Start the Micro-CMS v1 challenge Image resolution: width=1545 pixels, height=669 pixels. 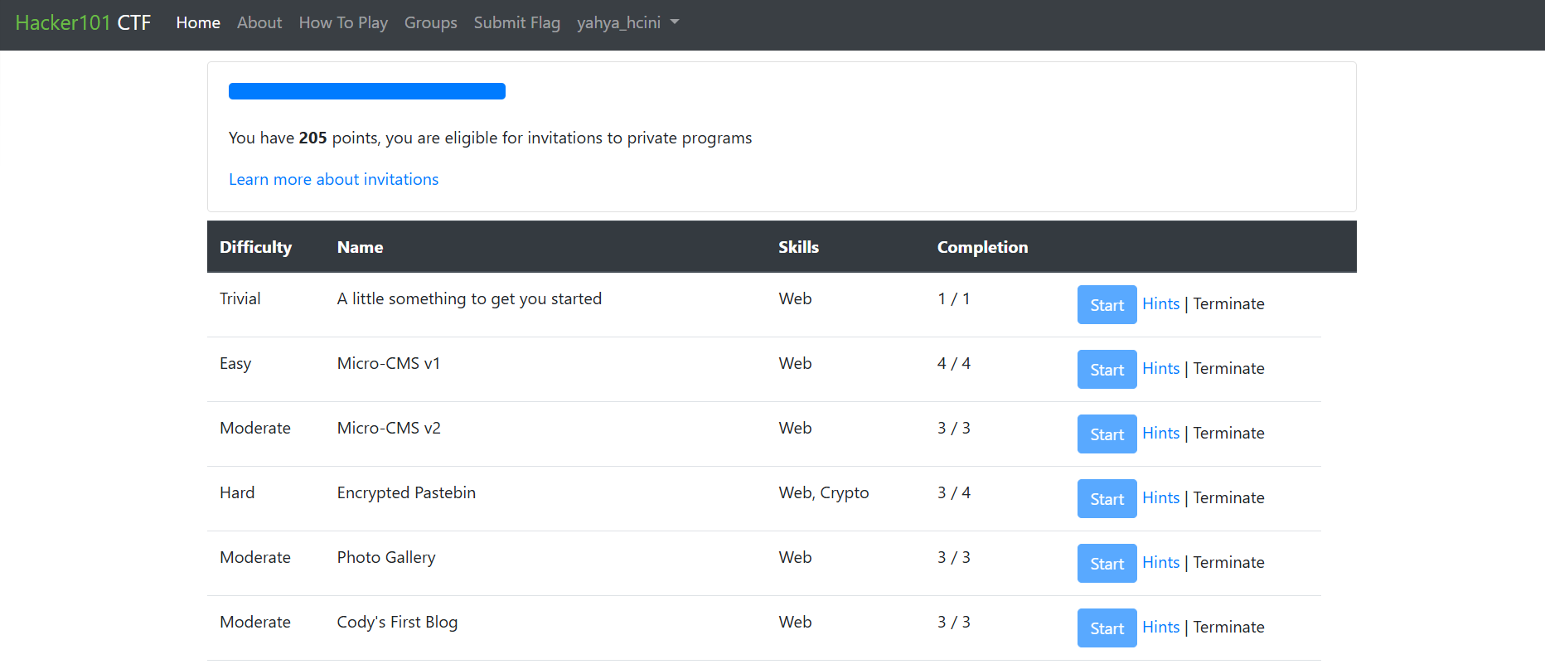point(1107,369)
